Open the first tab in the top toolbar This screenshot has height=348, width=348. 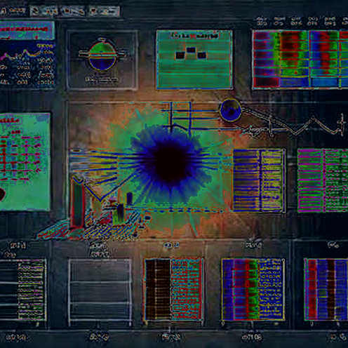click(13, 11)
